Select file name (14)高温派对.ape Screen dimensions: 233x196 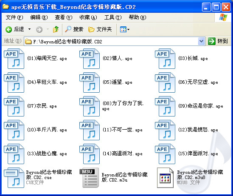click(123, 153)
